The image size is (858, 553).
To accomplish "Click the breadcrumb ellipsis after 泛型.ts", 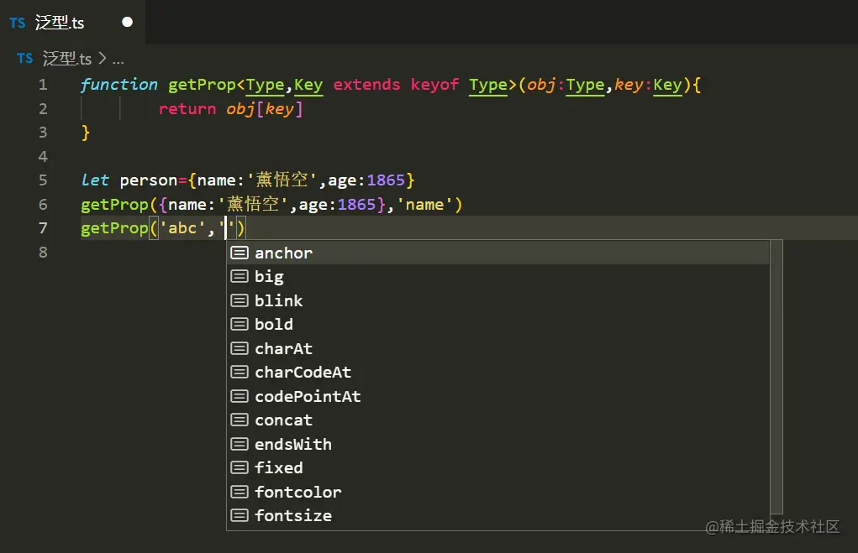I will (x=118, y=60).
